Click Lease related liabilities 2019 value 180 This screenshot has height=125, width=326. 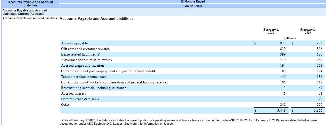click(x=320, y=54)
